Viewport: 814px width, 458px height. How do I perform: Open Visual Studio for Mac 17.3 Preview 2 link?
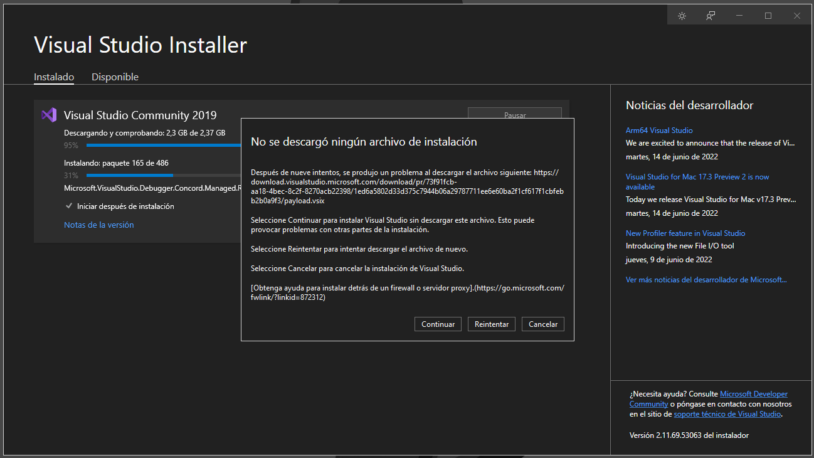pyautogui.click(x=697, y=182)
